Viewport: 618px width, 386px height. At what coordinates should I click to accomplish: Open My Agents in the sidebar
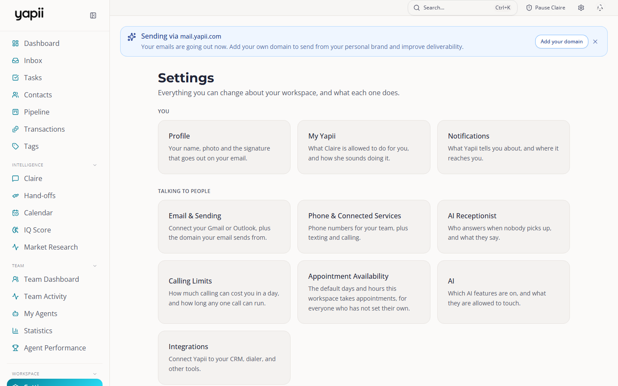tap(55, 314)
